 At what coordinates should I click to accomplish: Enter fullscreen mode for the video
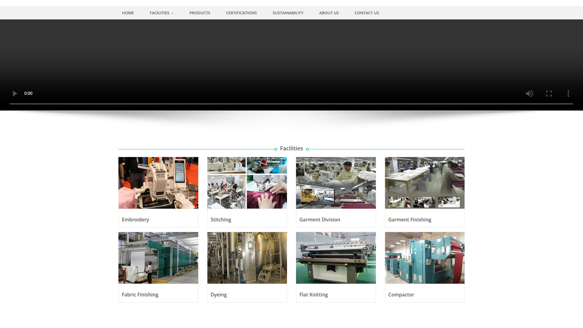(x=549, y=93)
